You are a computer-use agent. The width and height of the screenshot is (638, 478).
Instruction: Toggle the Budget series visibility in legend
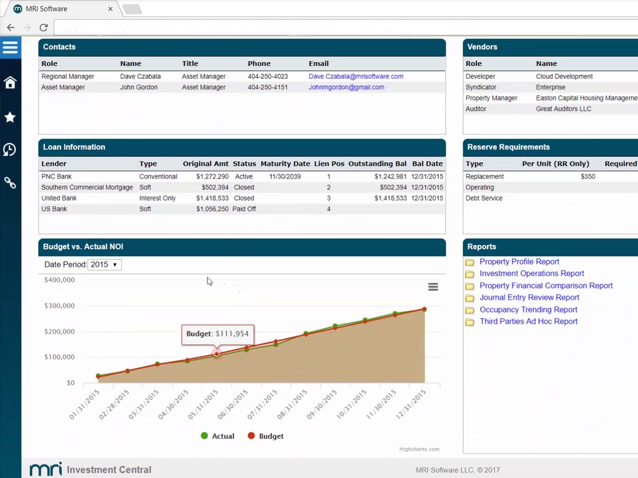click(266, 436)
